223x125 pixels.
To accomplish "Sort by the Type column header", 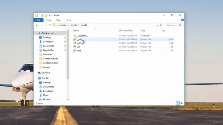I will (143, 31).
